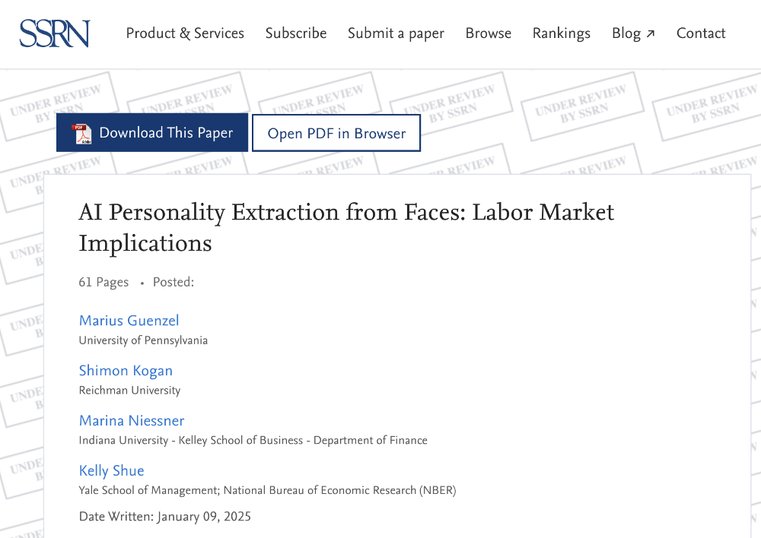
Task: Open the Rankings page
Action: pos(562,33)
